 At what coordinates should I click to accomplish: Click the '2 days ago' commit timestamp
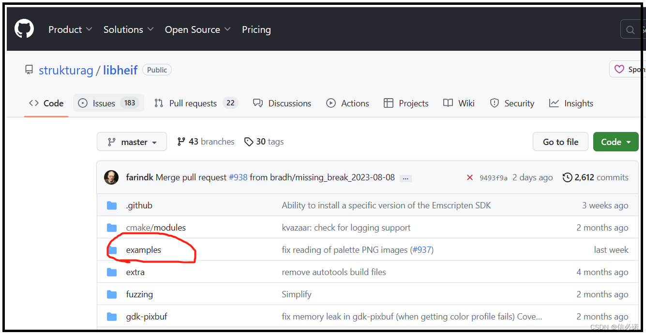(x=532, y=177)
